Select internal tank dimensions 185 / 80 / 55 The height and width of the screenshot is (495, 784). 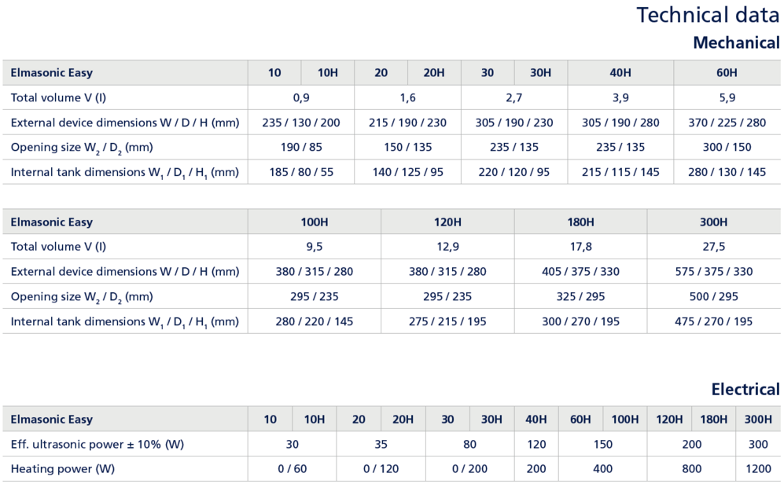(x=301, y=172)
